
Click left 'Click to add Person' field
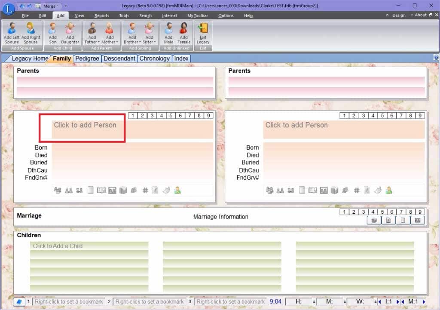132,129
